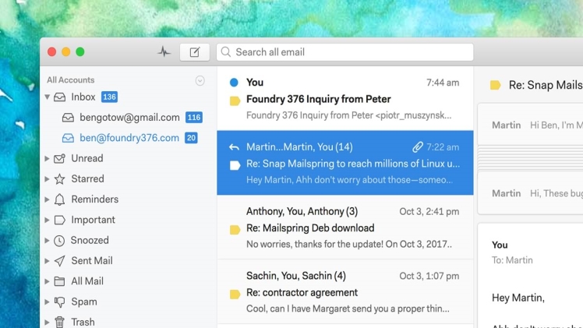Screen dimensions: 583x328
Task: Open the Reminders bell icon
Action: point(59,199)
